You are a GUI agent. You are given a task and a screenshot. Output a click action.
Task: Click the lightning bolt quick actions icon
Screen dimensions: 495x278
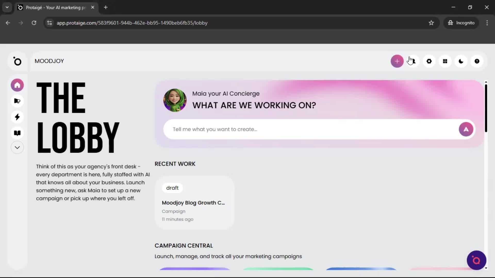(x=17, y=117)
